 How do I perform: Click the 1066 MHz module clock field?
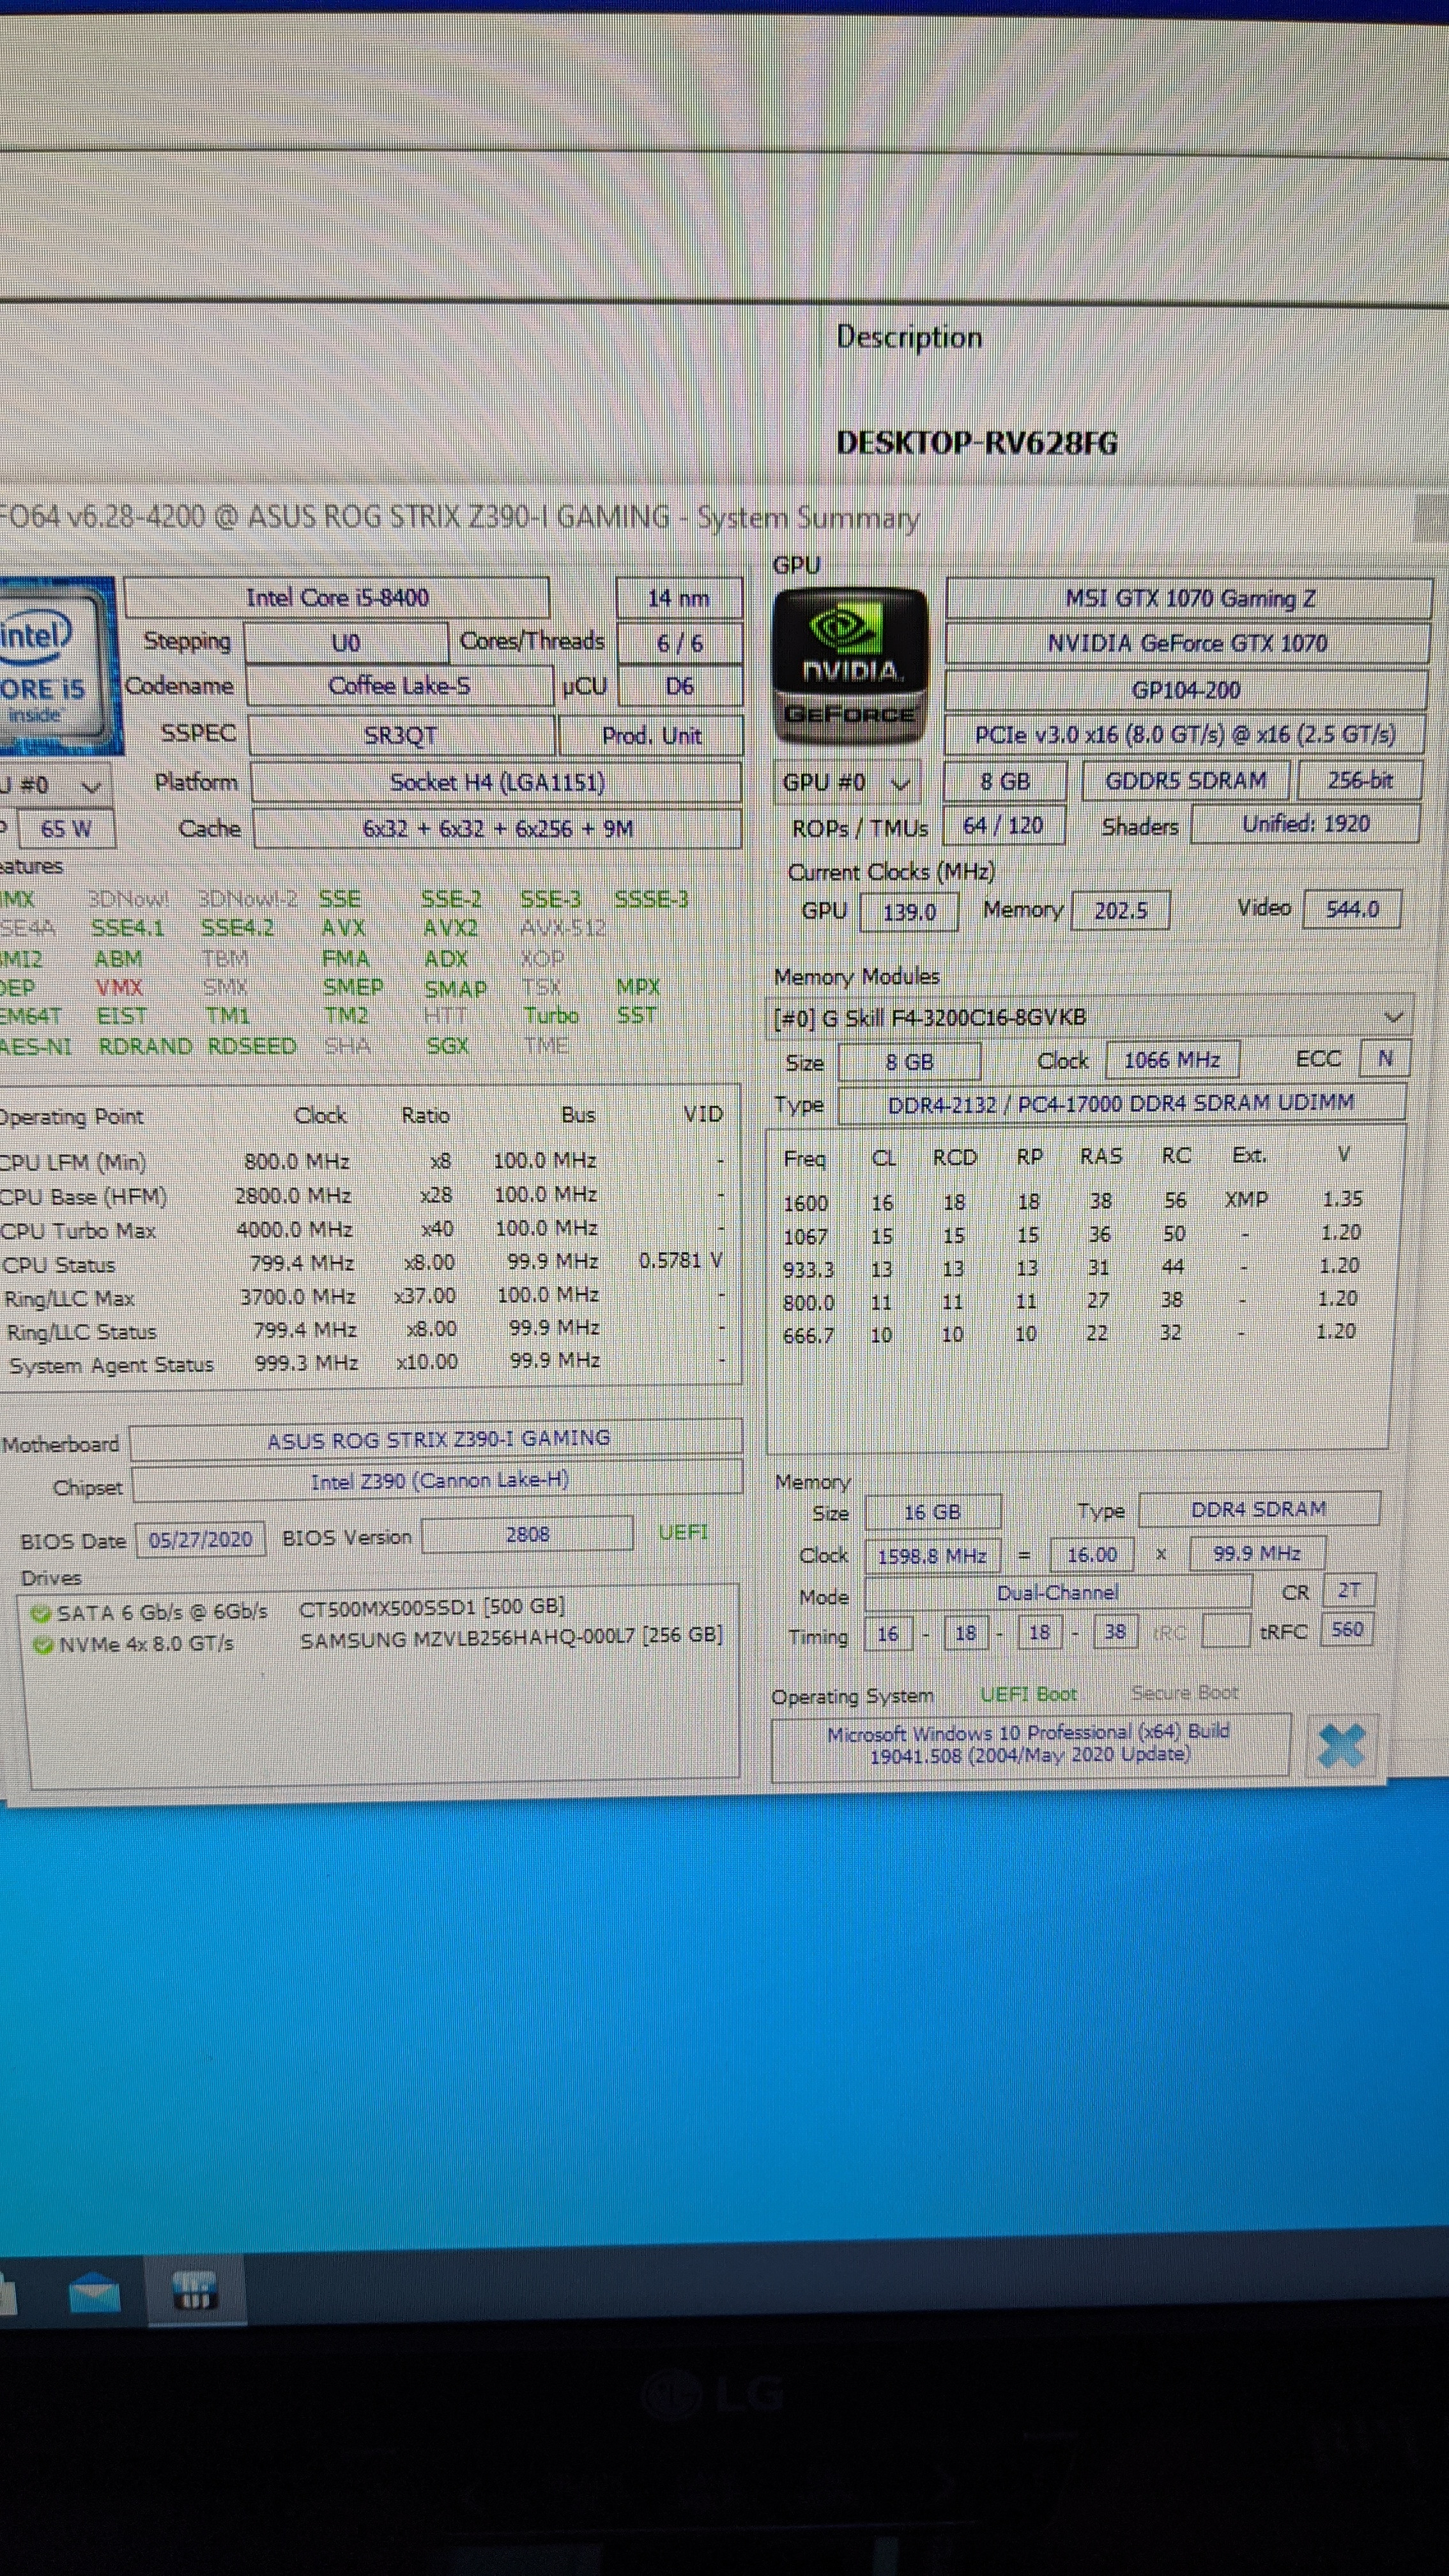click(1172, 1060)
